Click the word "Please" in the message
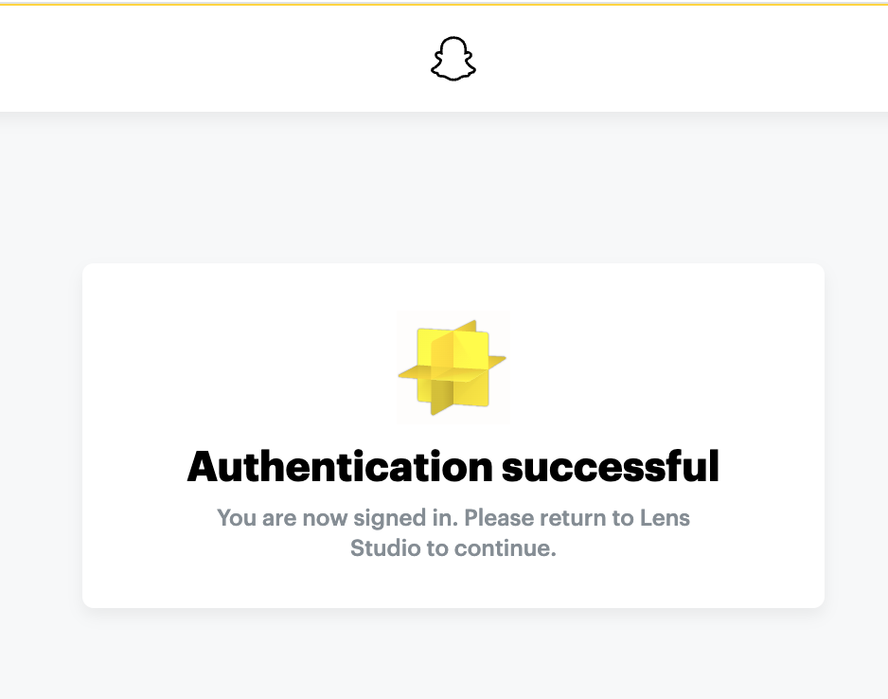 click(497, 518)
